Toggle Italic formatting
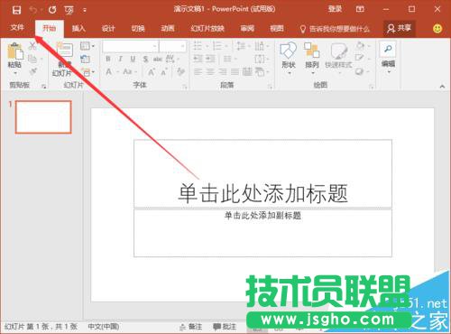Viewport: 451px width, 334px height. point(121,60)
